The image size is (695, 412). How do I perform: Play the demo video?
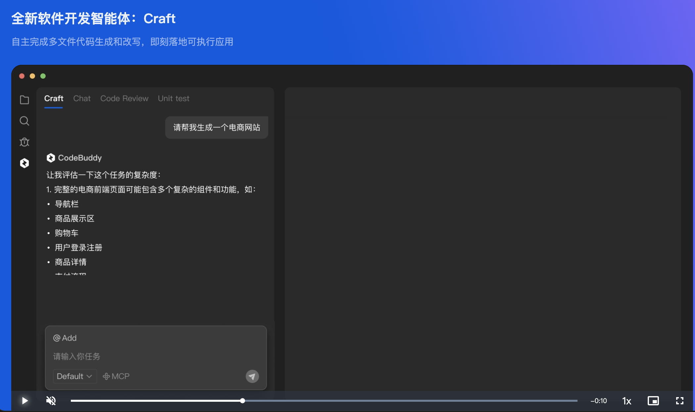25,401
